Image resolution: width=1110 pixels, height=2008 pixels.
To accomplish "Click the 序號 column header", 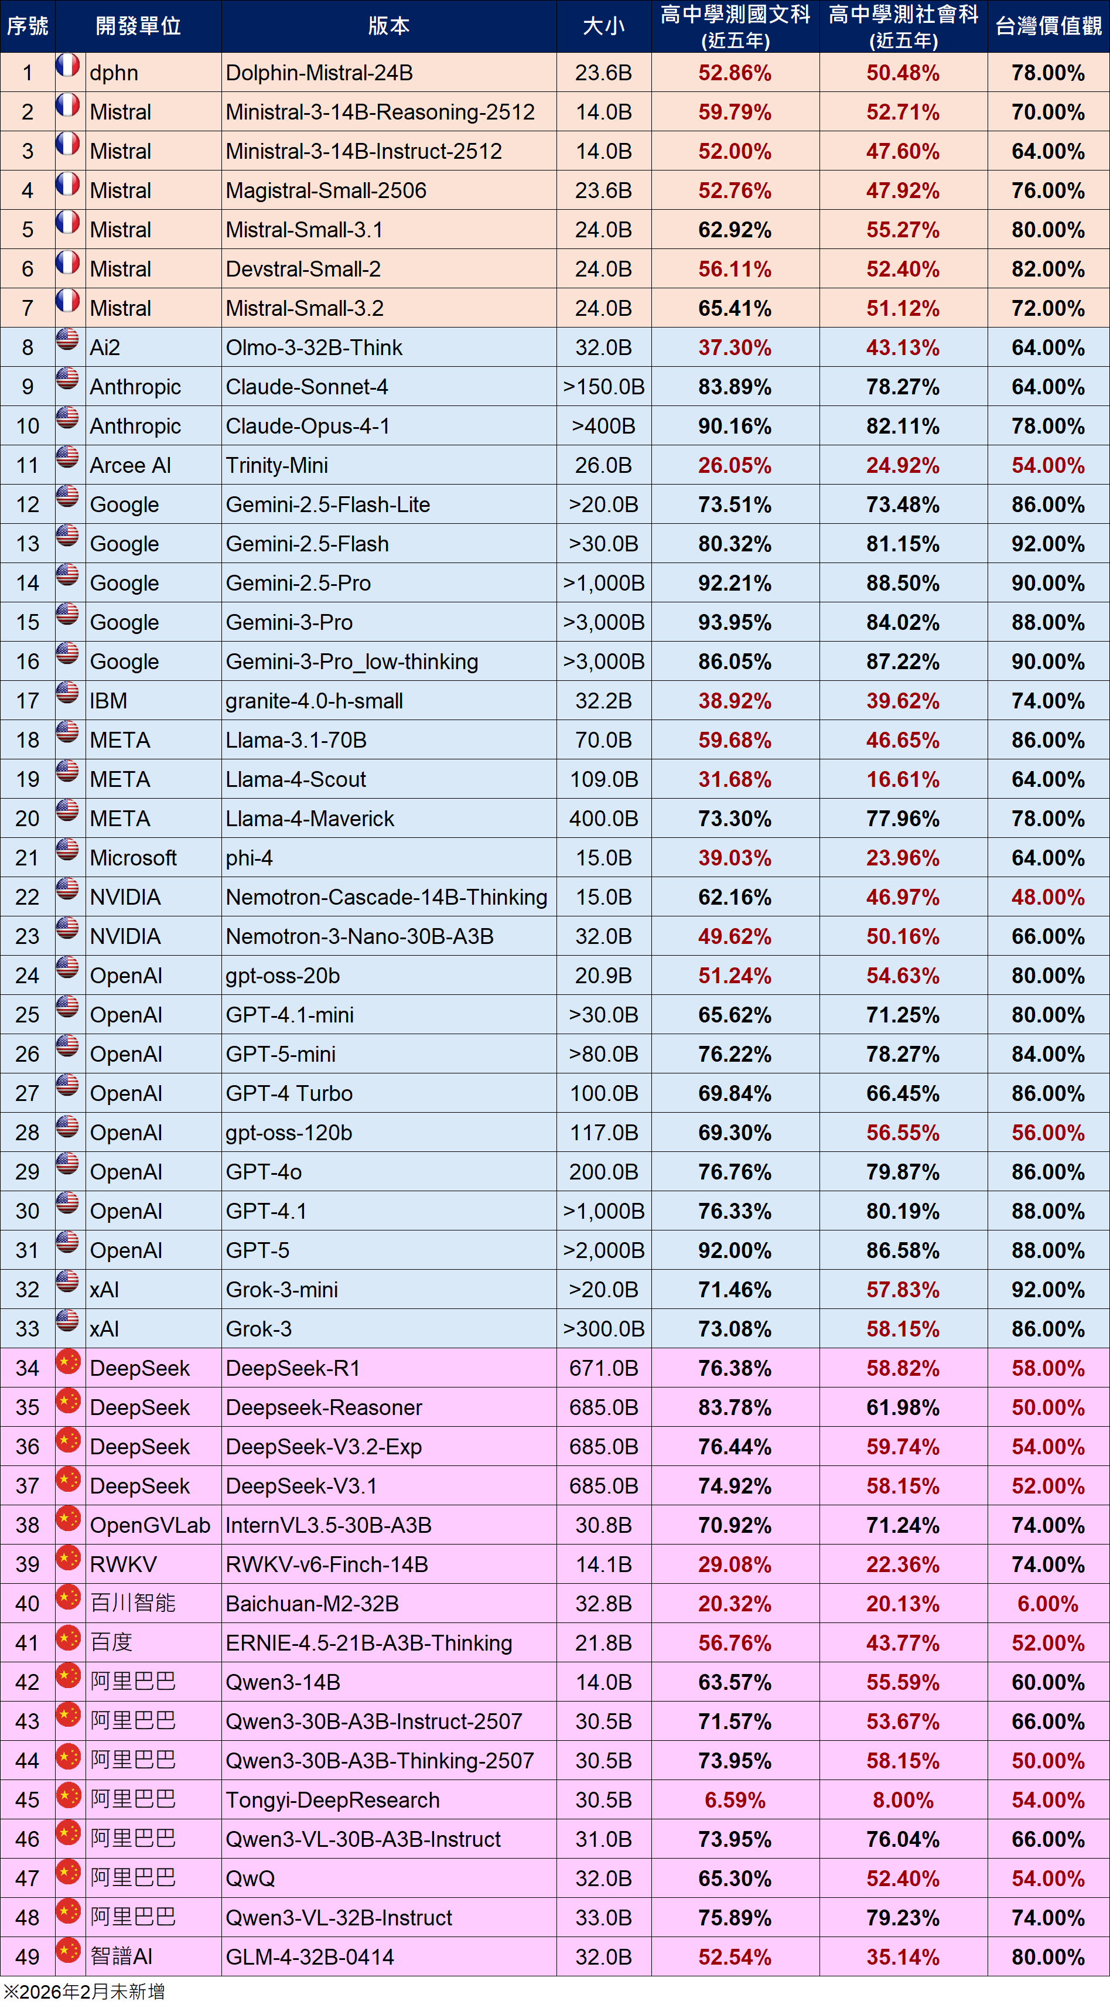I will pyautogui.click(x=28, y=24).
